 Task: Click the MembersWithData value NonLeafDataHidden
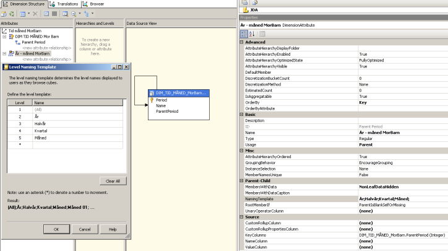[x=379, y=187]
